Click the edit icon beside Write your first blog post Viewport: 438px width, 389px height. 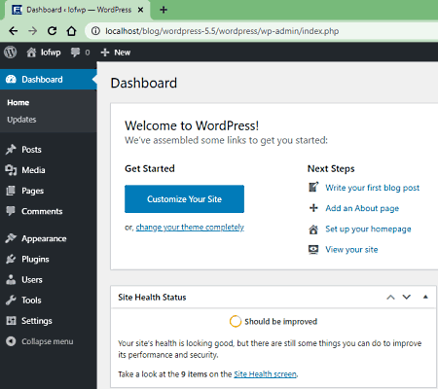(x=313, y=187)
